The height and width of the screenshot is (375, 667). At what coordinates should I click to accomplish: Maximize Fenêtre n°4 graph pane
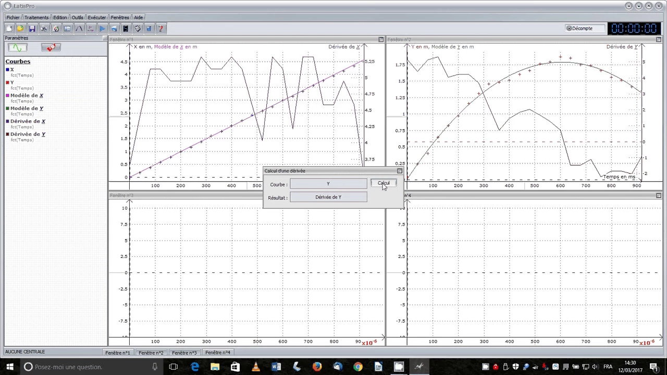pyautogui.click(x=659, y=196)
